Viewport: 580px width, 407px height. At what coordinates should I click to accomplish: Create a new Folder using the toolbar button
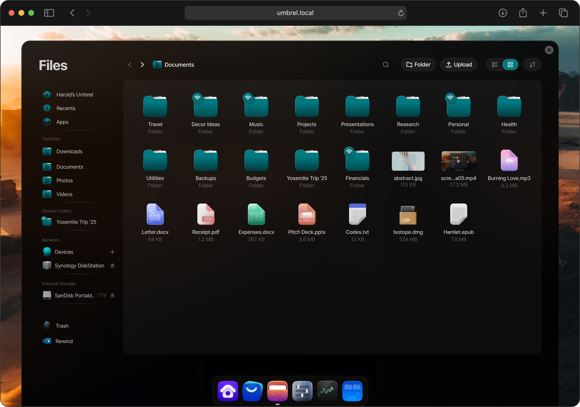click(418, 64)
